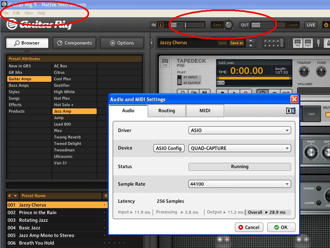The width and height of the screenshot is (330, 248).
Task: Click the Tapedeck loop button
Action: click(262, 92)
